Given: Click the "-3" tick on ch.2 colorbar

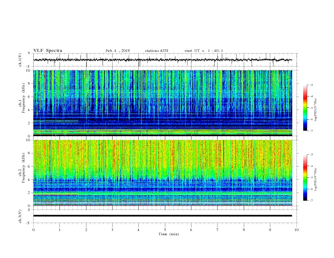Looking at the screenshot, I should tap(311, 155).
